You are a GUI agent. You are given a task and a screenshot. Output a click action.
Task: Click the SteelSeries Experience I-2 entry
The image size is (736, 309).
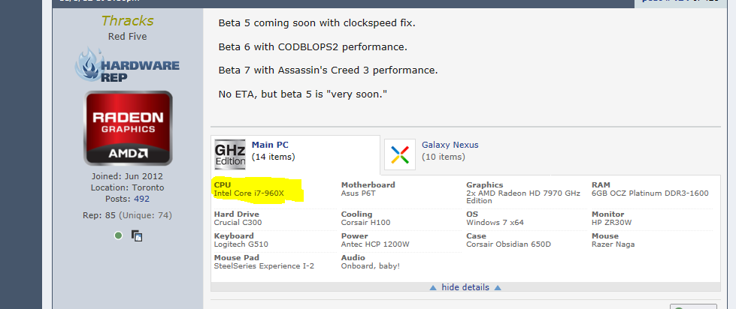click(264, 266)
